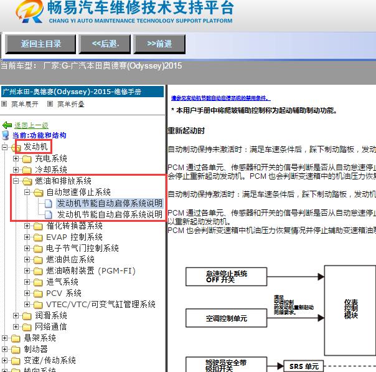Click the 菜单折叠 list icon
The height and width of the screenshot is (372, 376).
point(50,104)
